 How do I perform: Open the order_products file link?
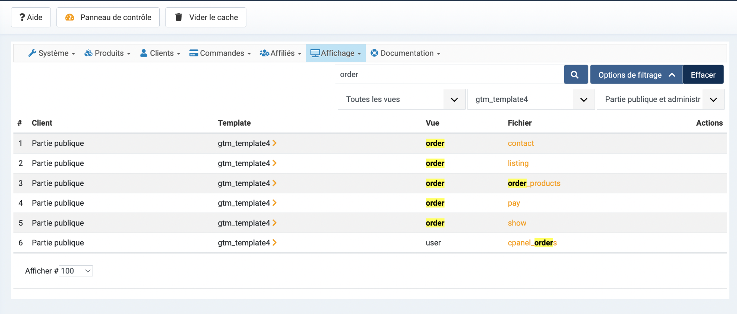(x=534, y=183)
